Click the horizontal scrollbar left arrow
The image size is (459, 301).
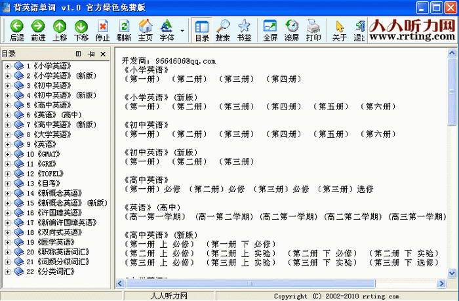120,283
